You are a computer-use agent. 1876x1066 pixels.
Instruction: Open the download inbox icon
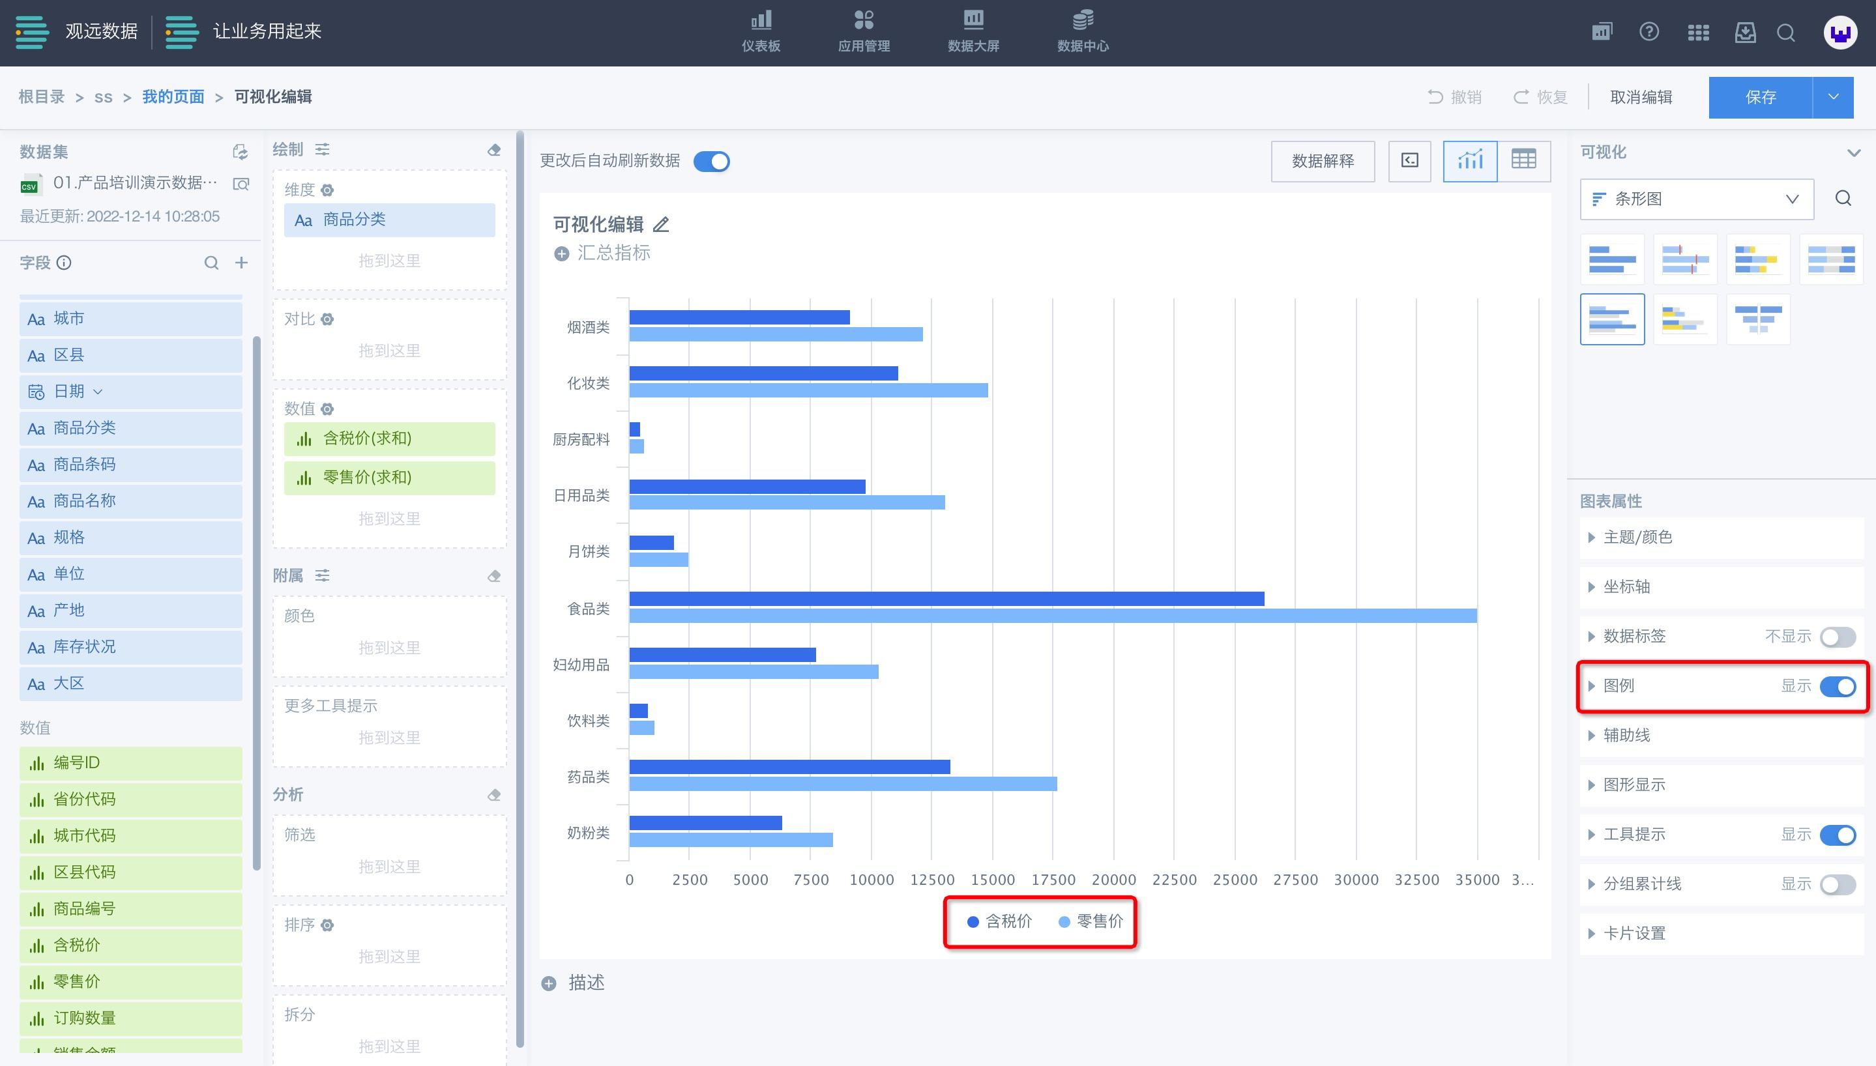click(1746, 32)
